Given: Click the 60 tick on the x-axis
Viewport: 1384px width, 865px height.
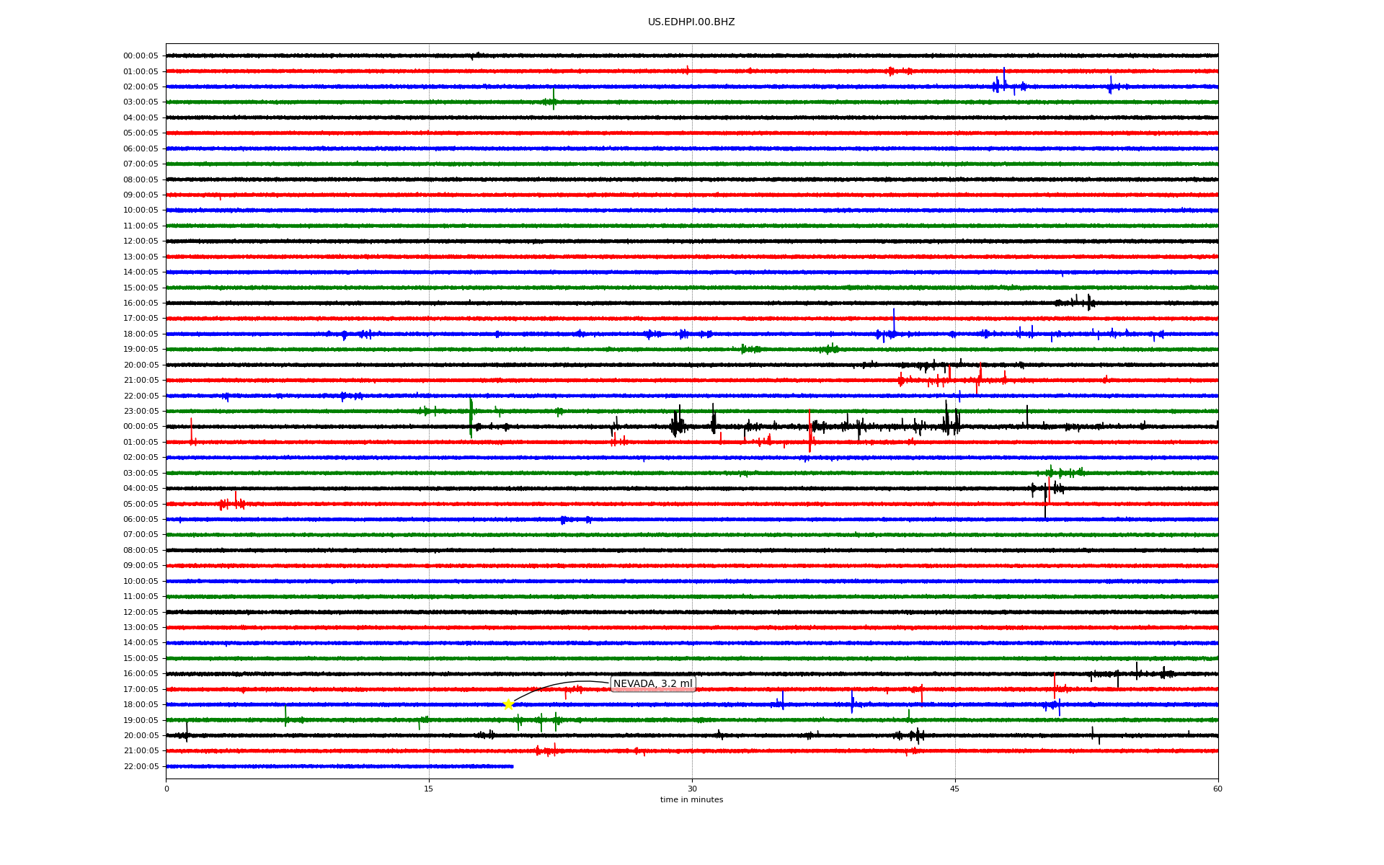Looking at the screenshot, I should pyautogui.click(x=1217, y=789).
